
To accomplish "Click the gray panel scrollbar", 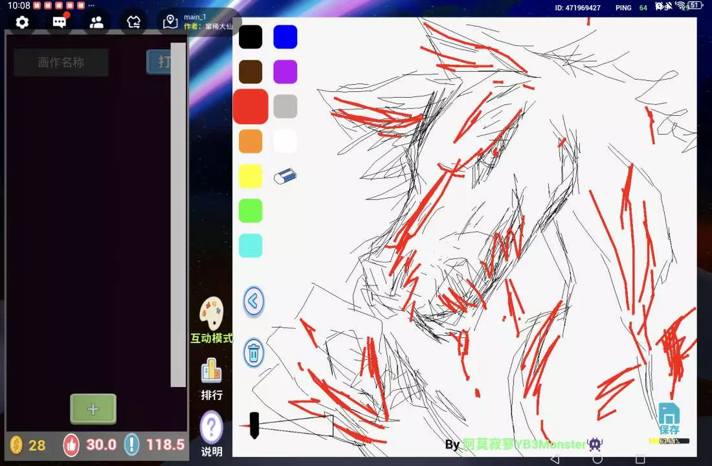I will pyautogui.click(x=178, y=214).
